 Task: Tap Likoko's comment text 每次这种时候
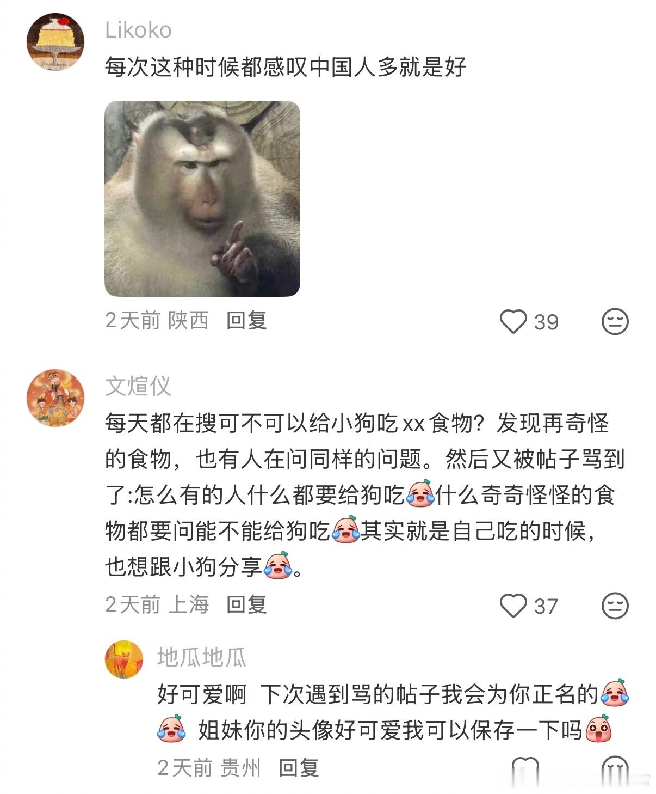click(286, 67)
